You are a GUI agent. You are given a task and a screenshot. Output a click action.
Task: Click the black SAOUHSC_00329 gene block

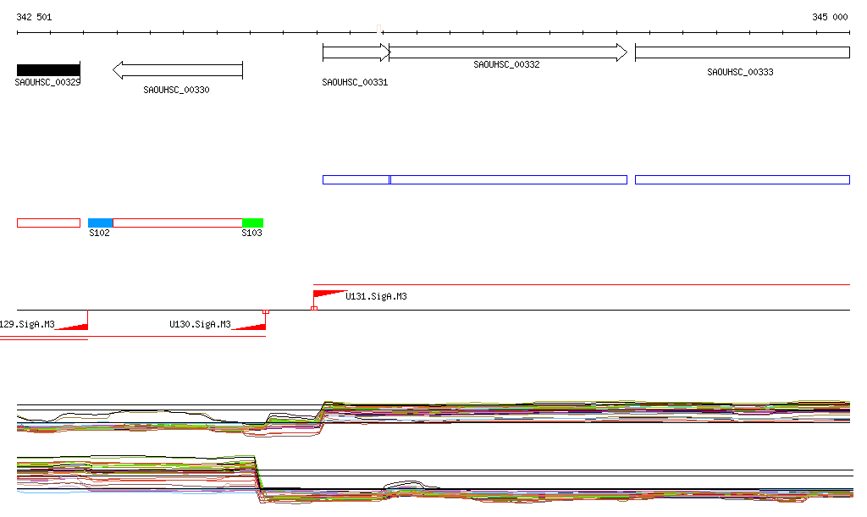point(48,69)
